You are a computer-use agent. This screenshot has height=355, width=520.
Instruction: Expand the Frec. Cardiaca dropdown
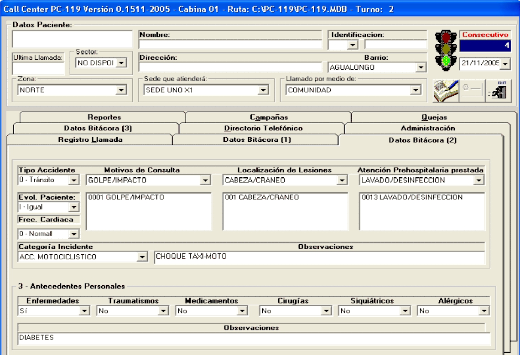(x=74, y=234)
